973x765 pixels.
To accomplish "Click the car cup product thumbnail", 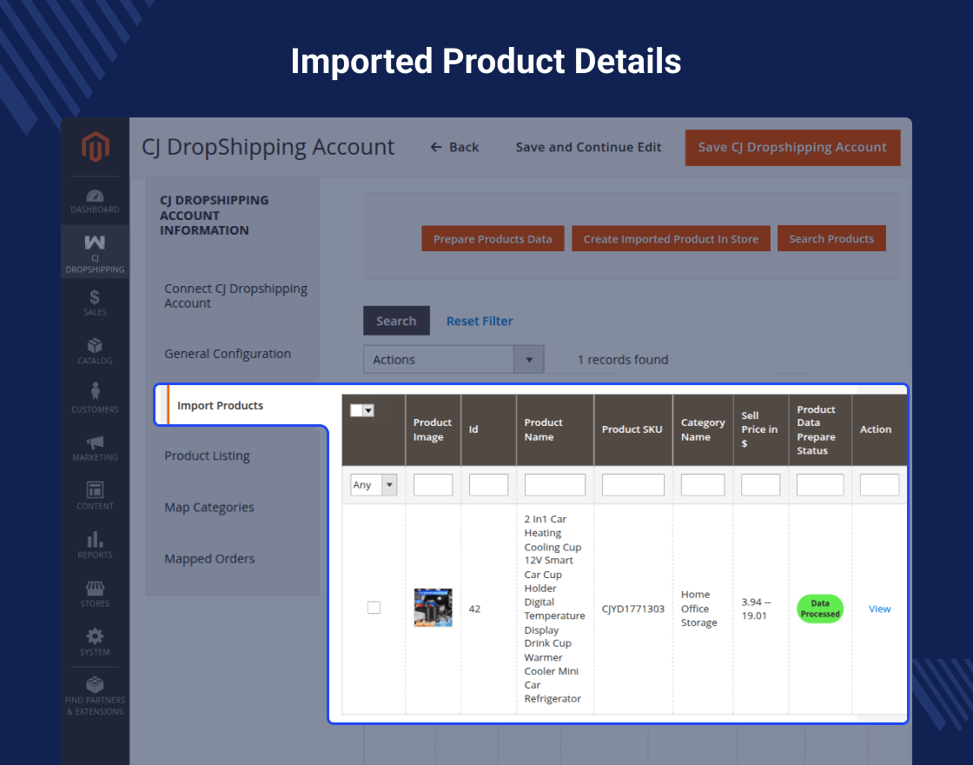I will click(434, 608).
